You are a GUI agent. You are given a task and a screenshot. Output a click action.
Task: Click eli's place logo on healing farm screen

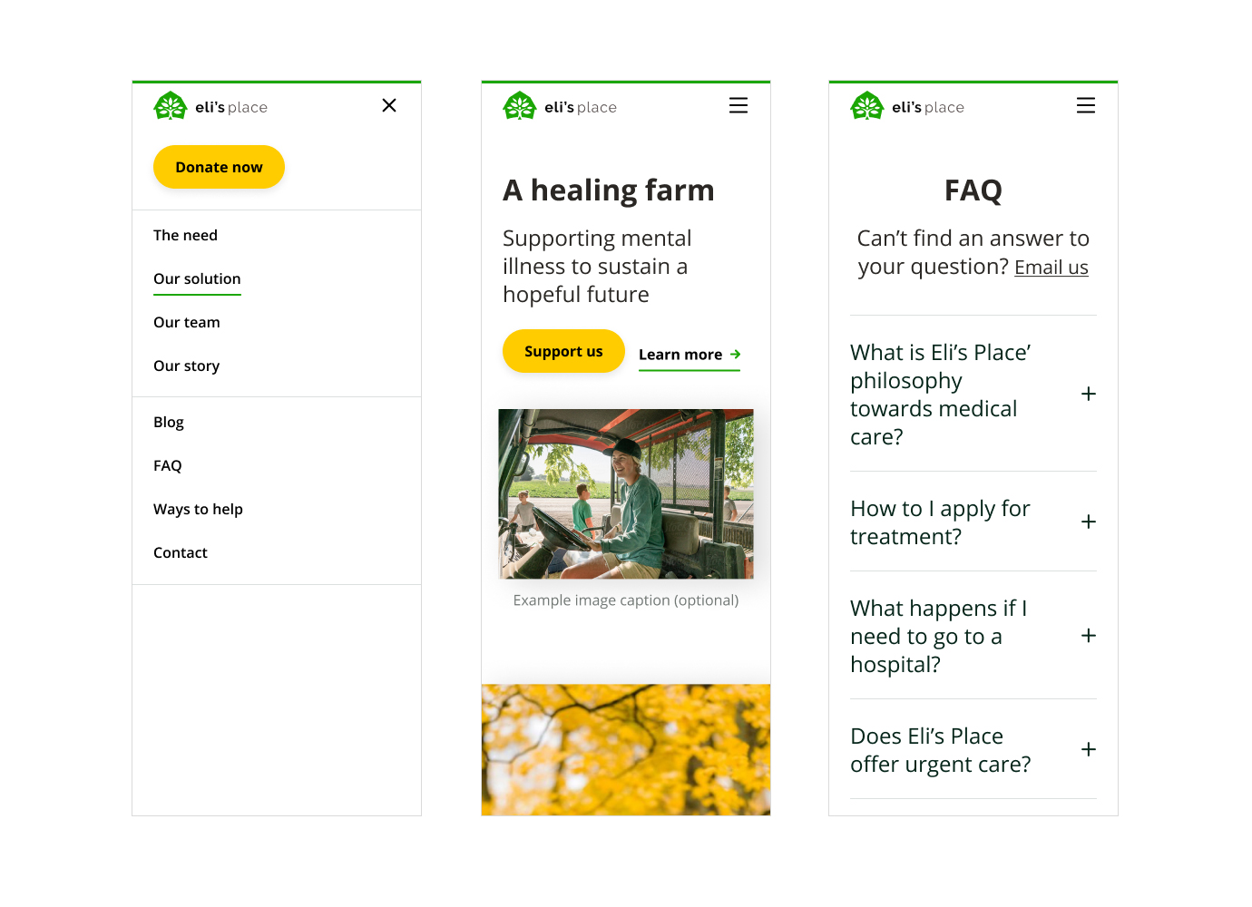[560, 106]
